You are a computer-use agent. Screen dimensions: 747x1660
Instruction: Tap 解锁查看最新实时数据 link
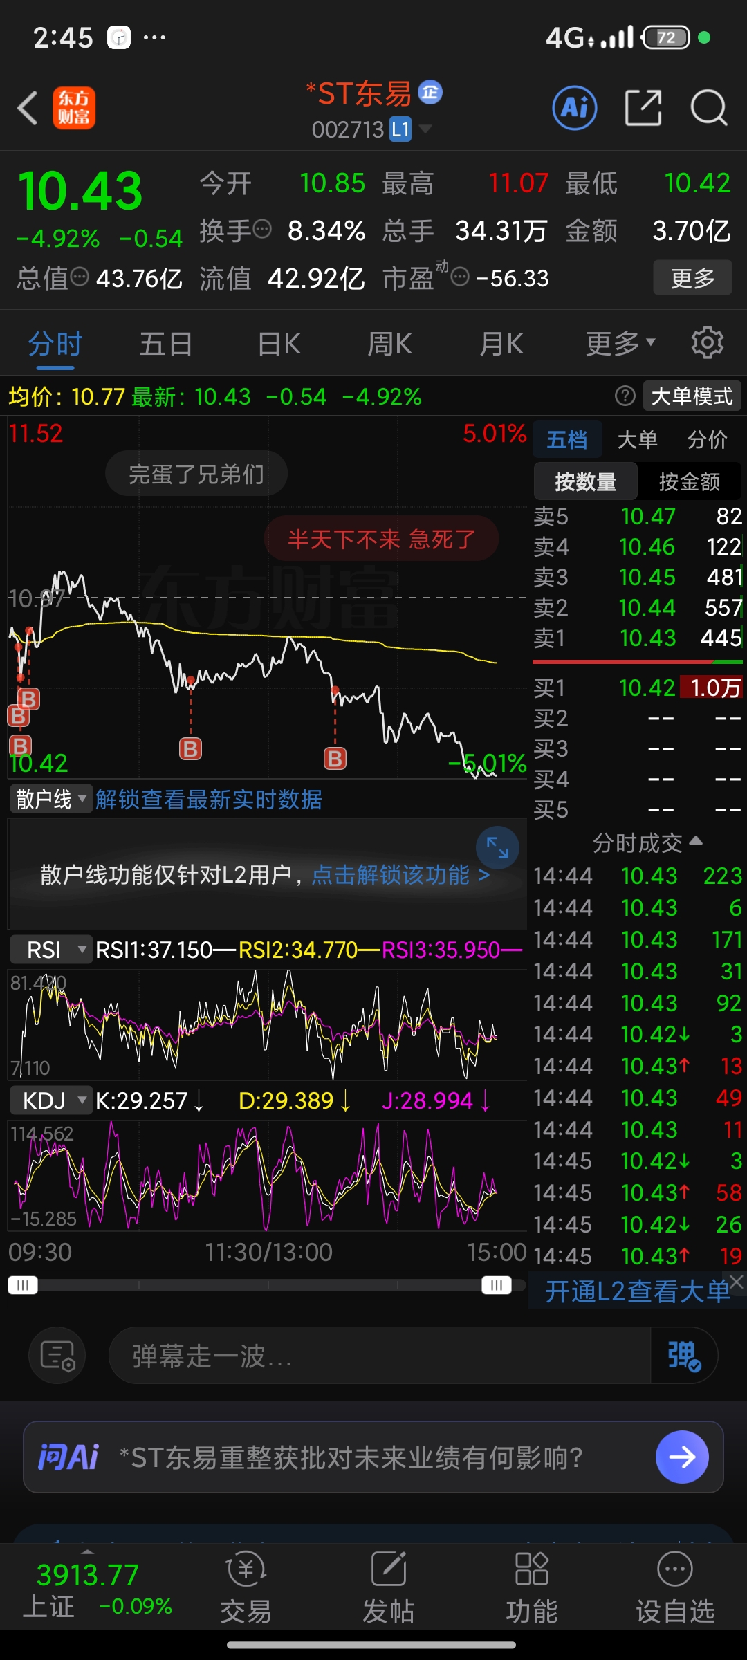[209, 800]
